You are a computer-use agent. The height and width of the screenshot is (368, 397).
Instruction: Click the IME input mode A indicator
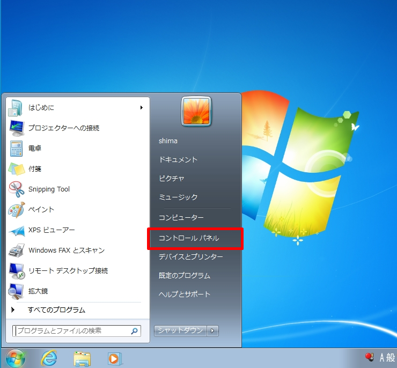(382, 358)
